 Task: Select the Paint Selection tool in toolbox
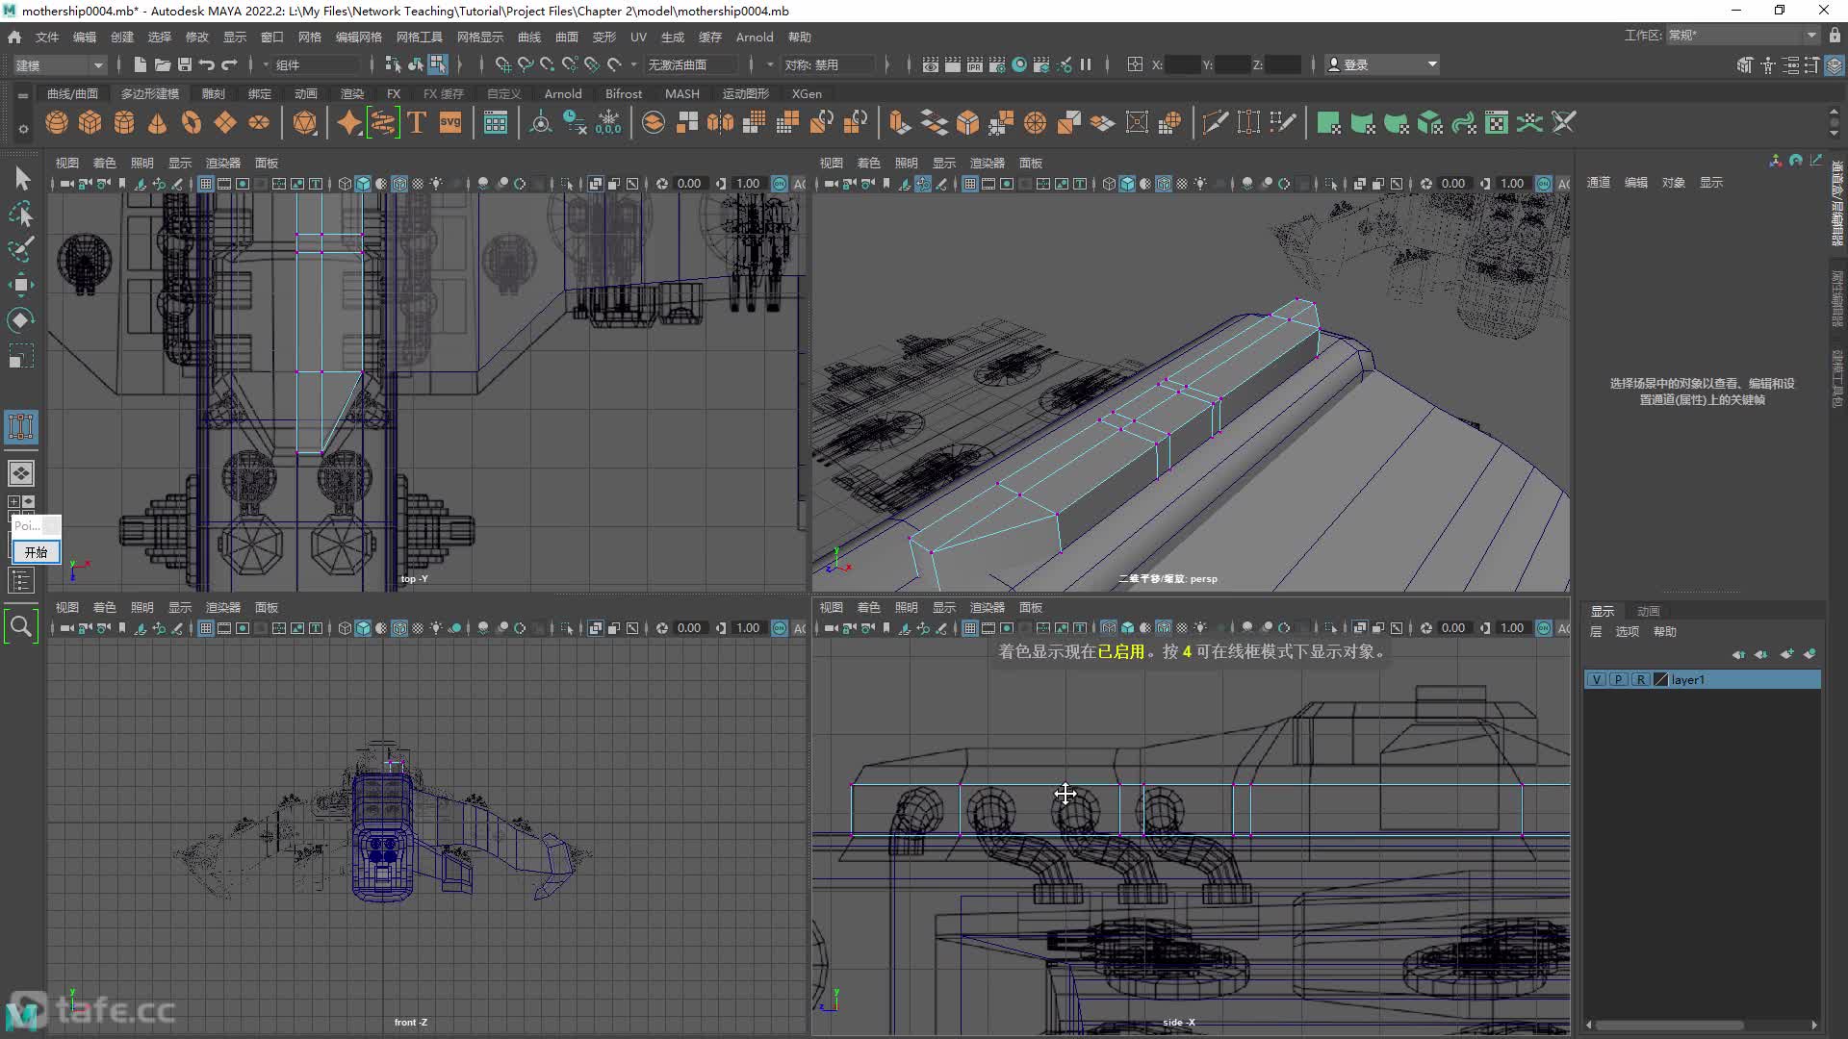tap(21, 249)
